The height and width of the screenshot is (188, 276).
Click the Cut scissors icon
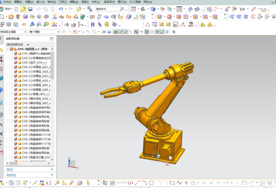(x=38, y=9)
